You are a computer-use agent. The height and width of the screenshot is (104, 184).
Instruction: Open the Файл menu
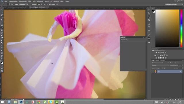(6, 1)
